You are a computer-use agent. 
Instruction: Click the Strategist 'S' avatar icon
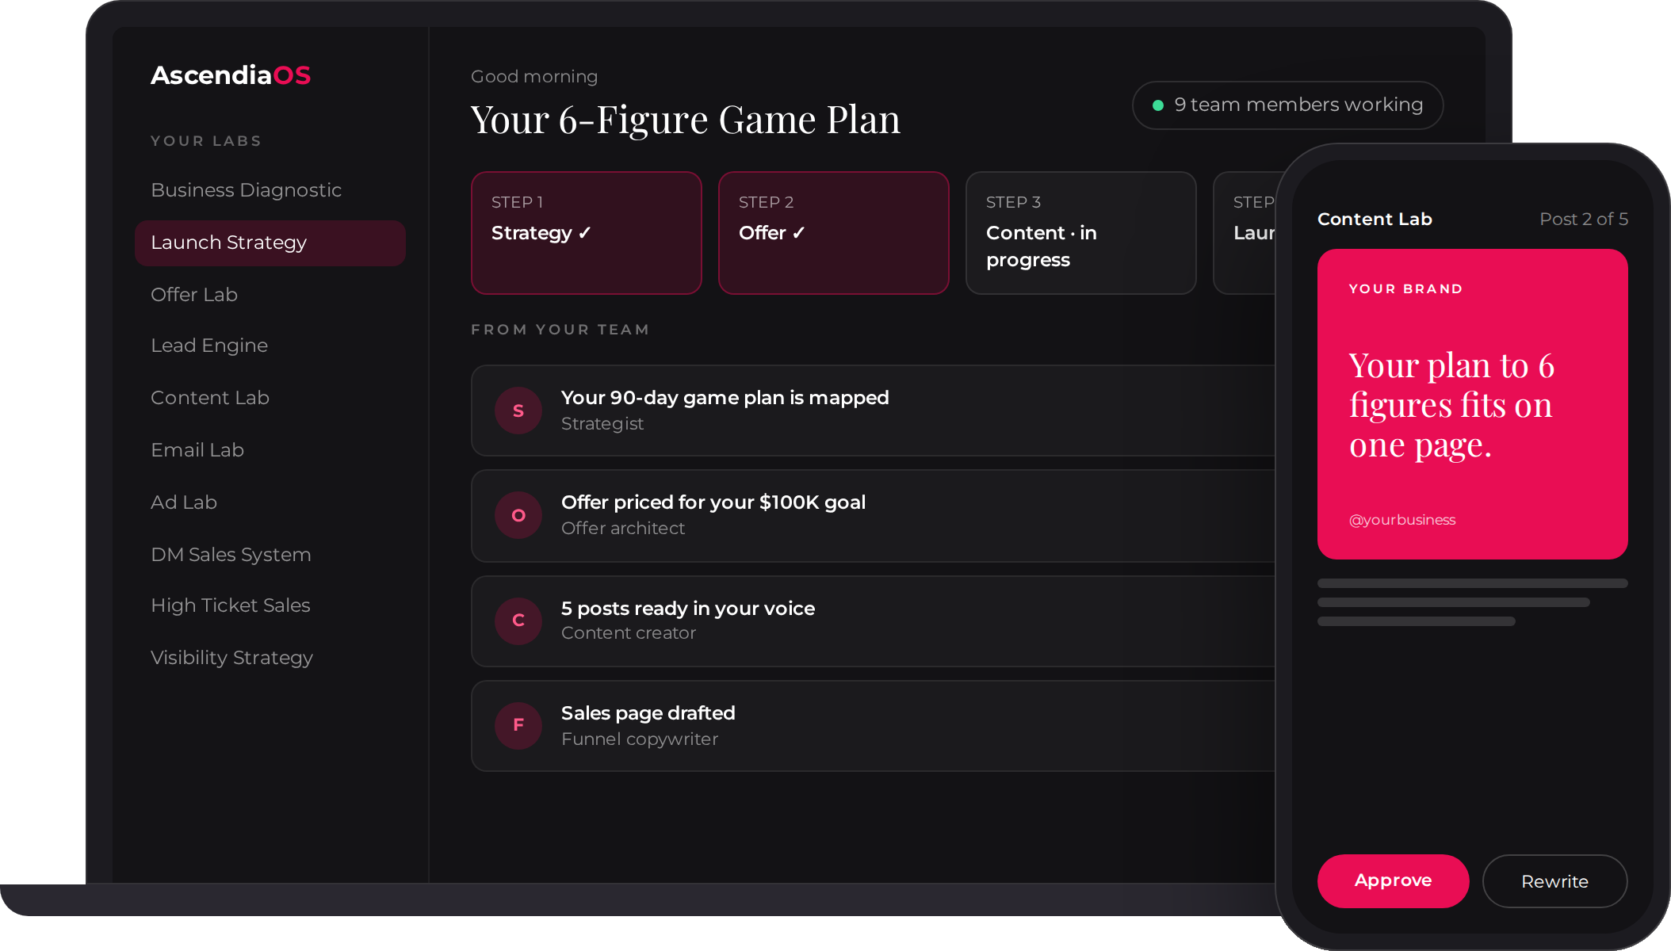518,411
